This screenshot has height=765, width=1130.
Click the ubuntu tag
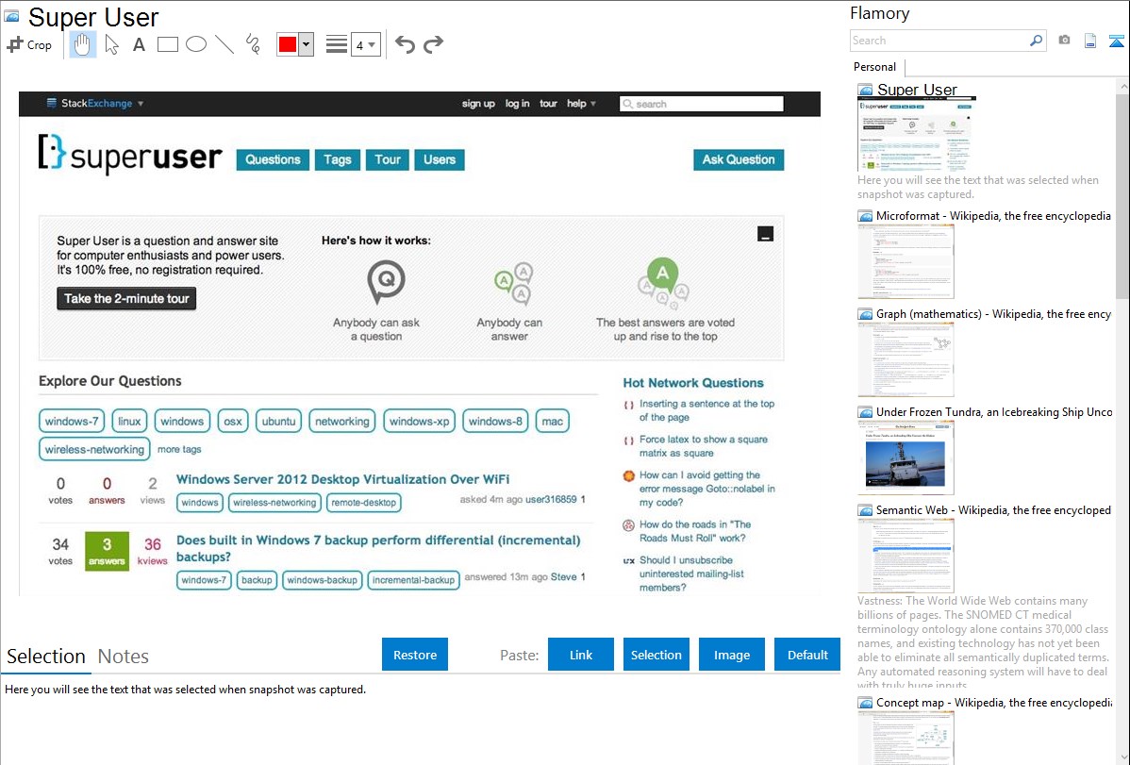pos(279,421)
